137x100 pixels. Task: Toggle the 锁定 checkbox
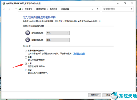click(x=26, y=70)
